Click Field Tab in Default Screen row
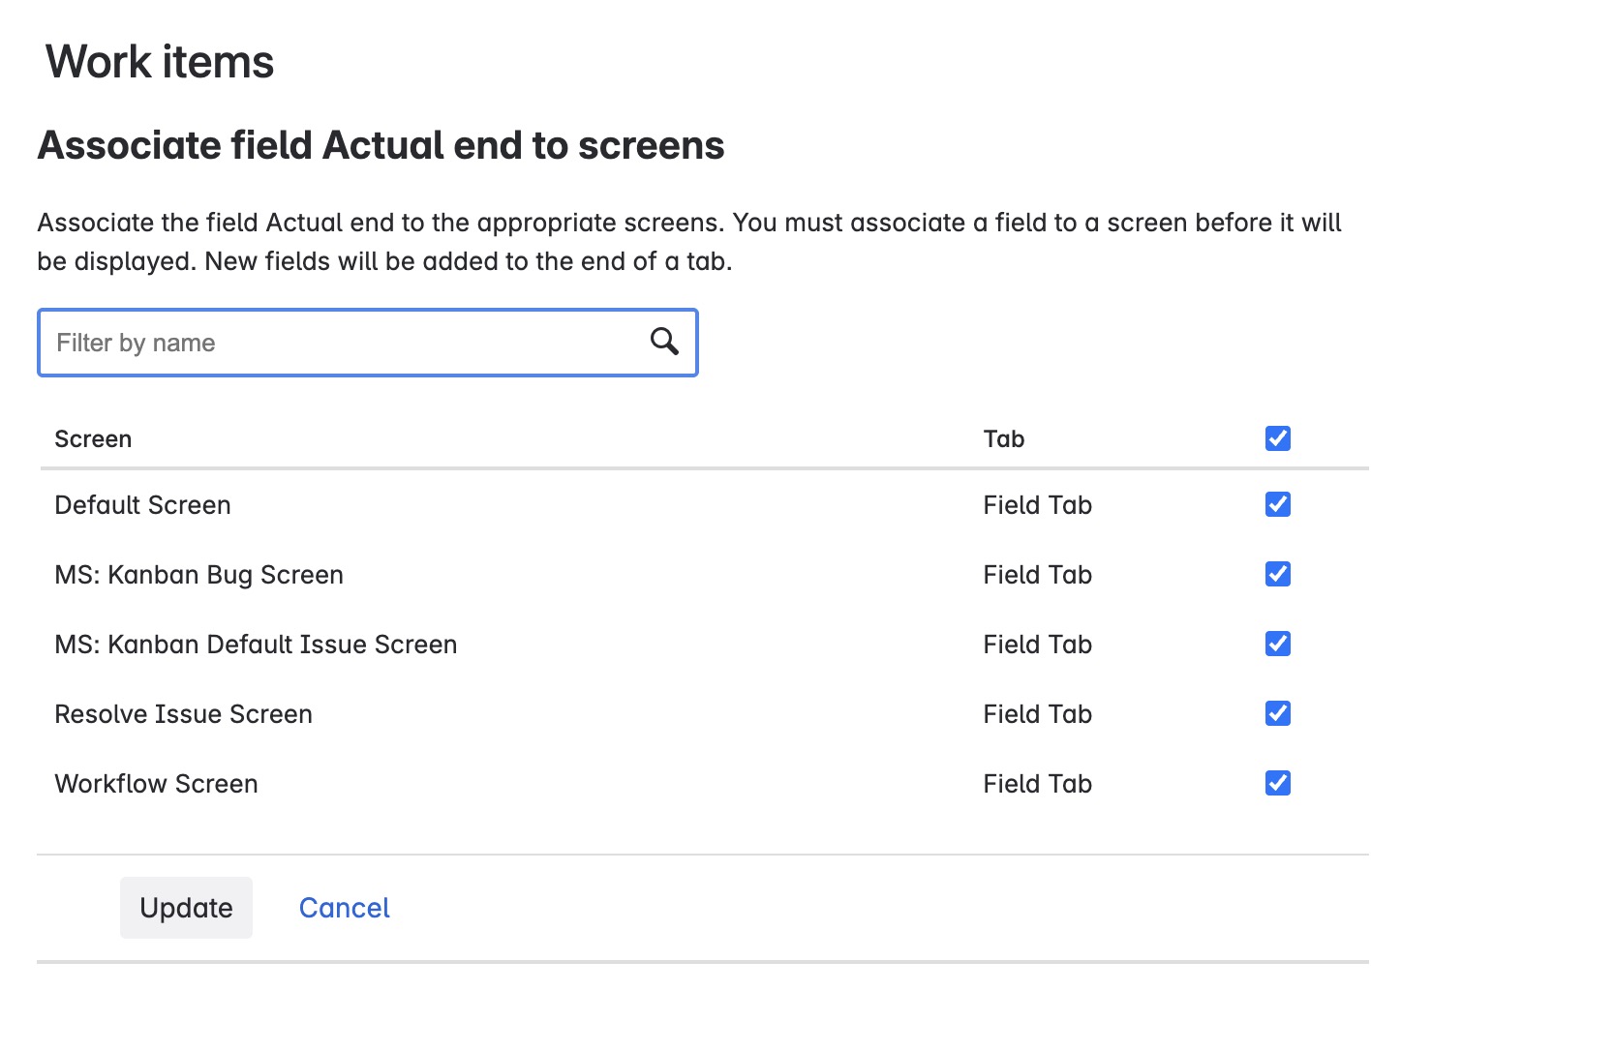The image size is (1615, 1051). tap(1037, 505)
